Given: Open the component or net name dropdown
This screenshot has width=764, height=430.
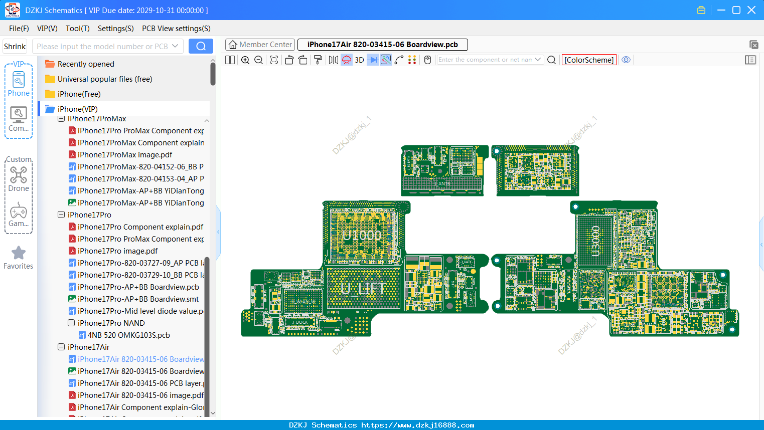Looking at the screenshot, I should click(x=538, y=60).
